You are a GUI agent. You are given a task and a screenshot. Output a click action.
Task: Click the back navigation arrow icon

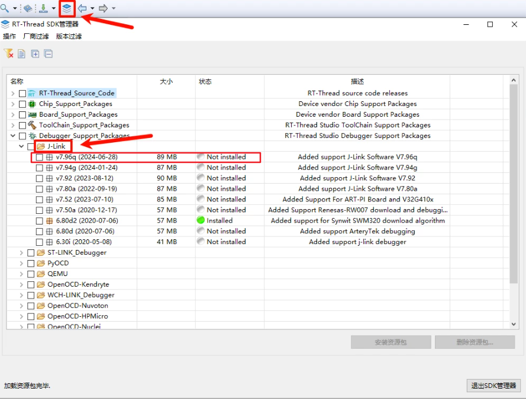coord(82,8)
